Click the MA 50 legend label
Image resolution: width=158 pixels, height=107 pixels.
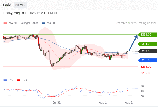point(51,23)
